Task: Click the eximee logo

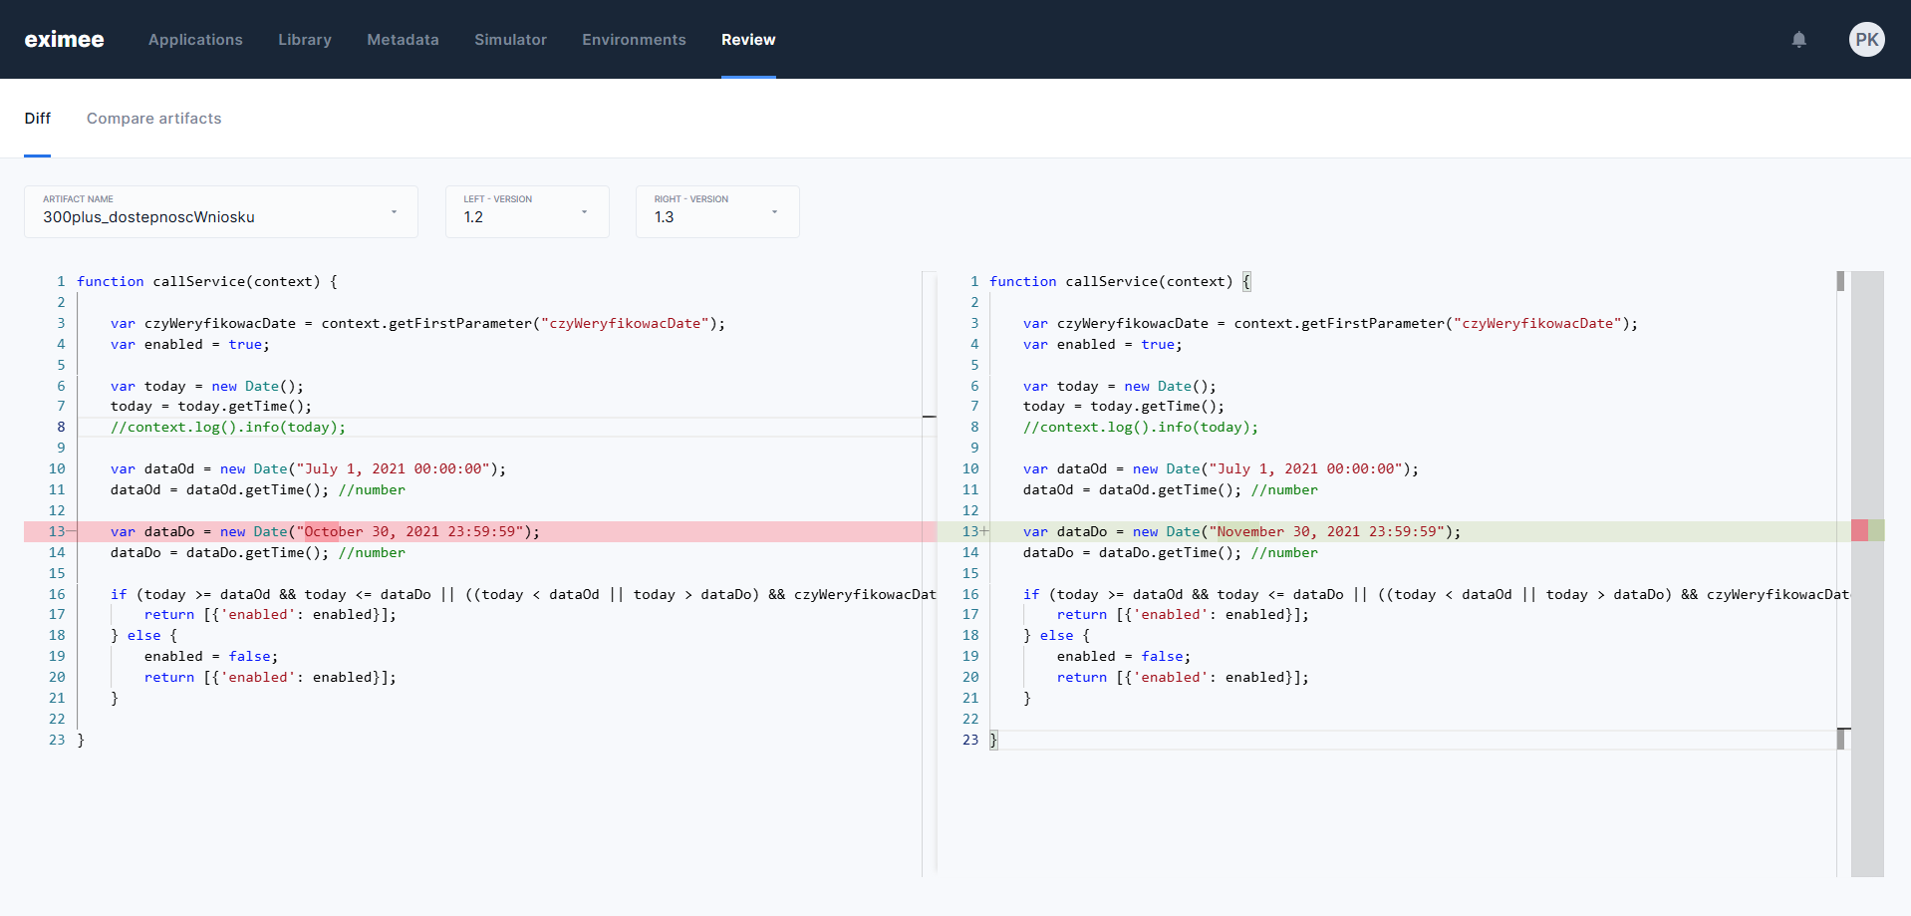Action: point(64,40)
